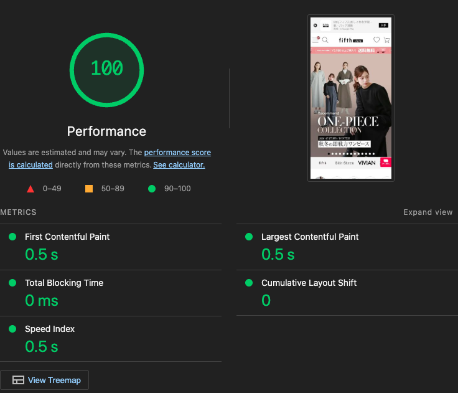This screenshot has width=458, height=393.
Task: Click the Total Blocking Time value 0 ms
Action: (42, 301)
